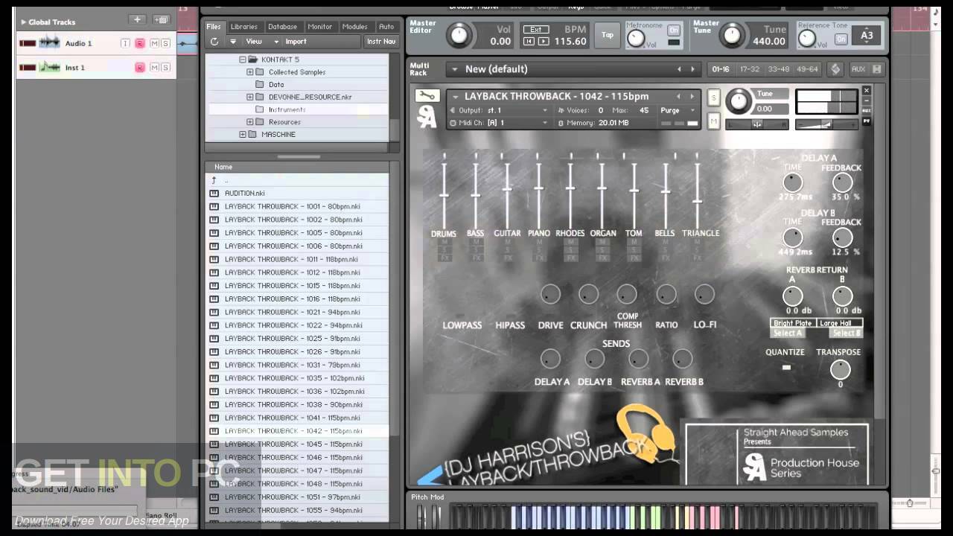Image resolution: width=953 pixels, height=536 pixels.
Task: Expand Global Tracks disclosure triangle
Action: pyautogui.click(x=24, y=22)
